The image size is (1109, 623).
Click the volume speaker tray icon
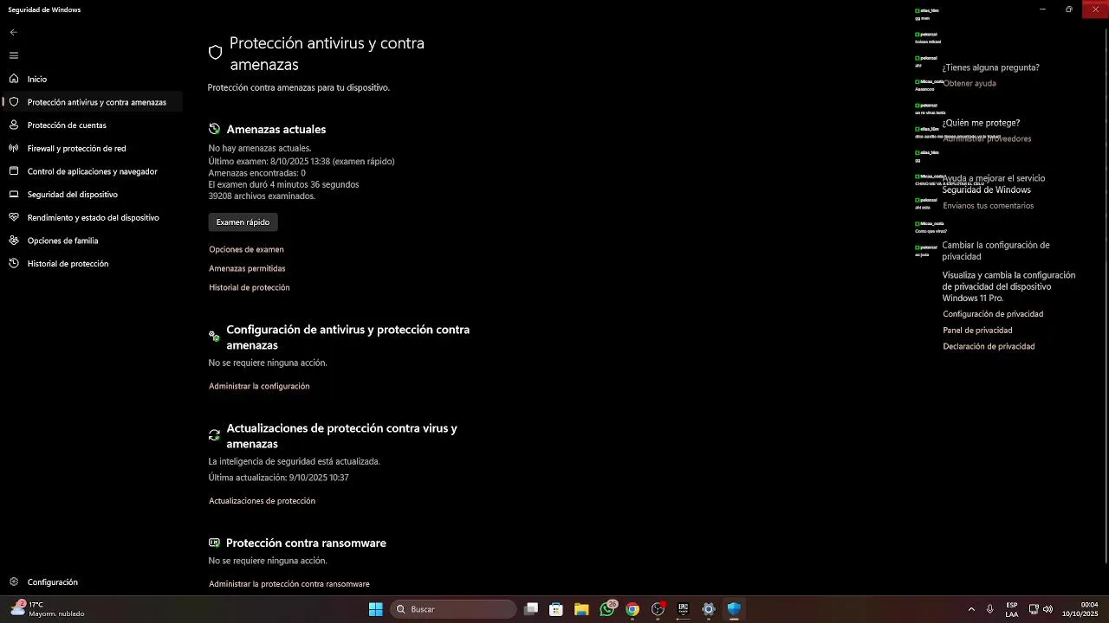pyautogui.click(x=1048, y=609)
